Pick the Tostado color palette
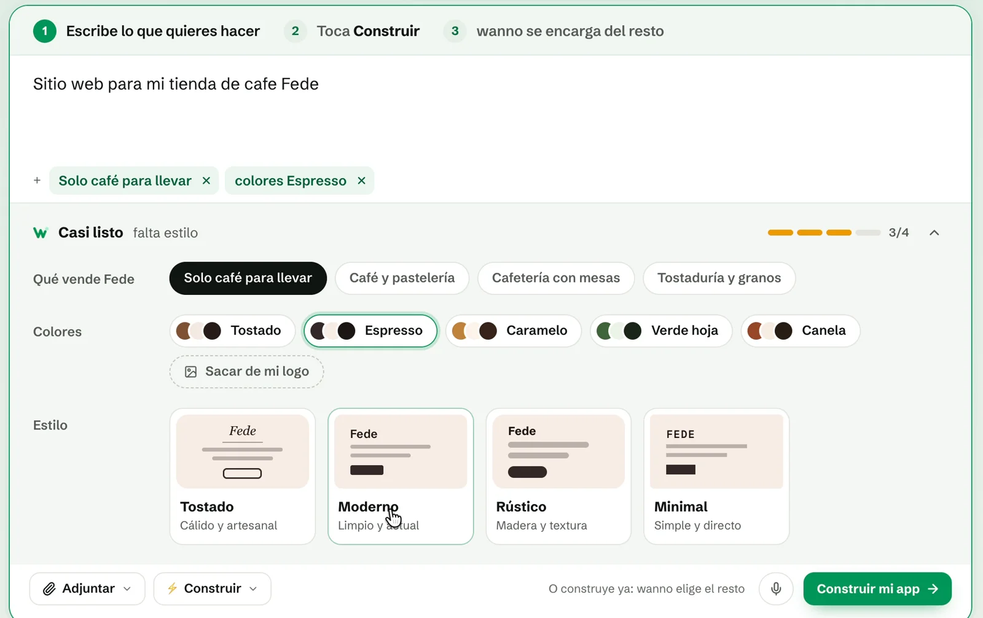The width and height of the screenshot is (983, 618). [x=232, y=331]
